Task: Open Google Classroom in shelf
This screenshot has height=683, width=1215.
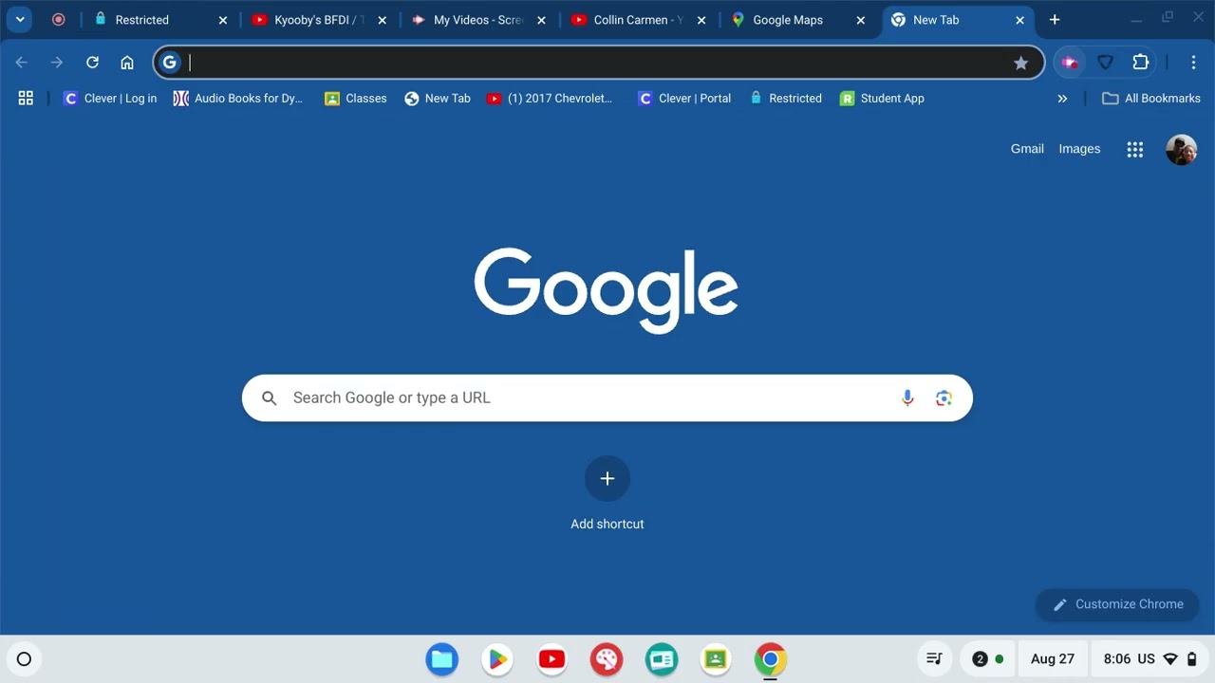Action: [x=716, y=659]
